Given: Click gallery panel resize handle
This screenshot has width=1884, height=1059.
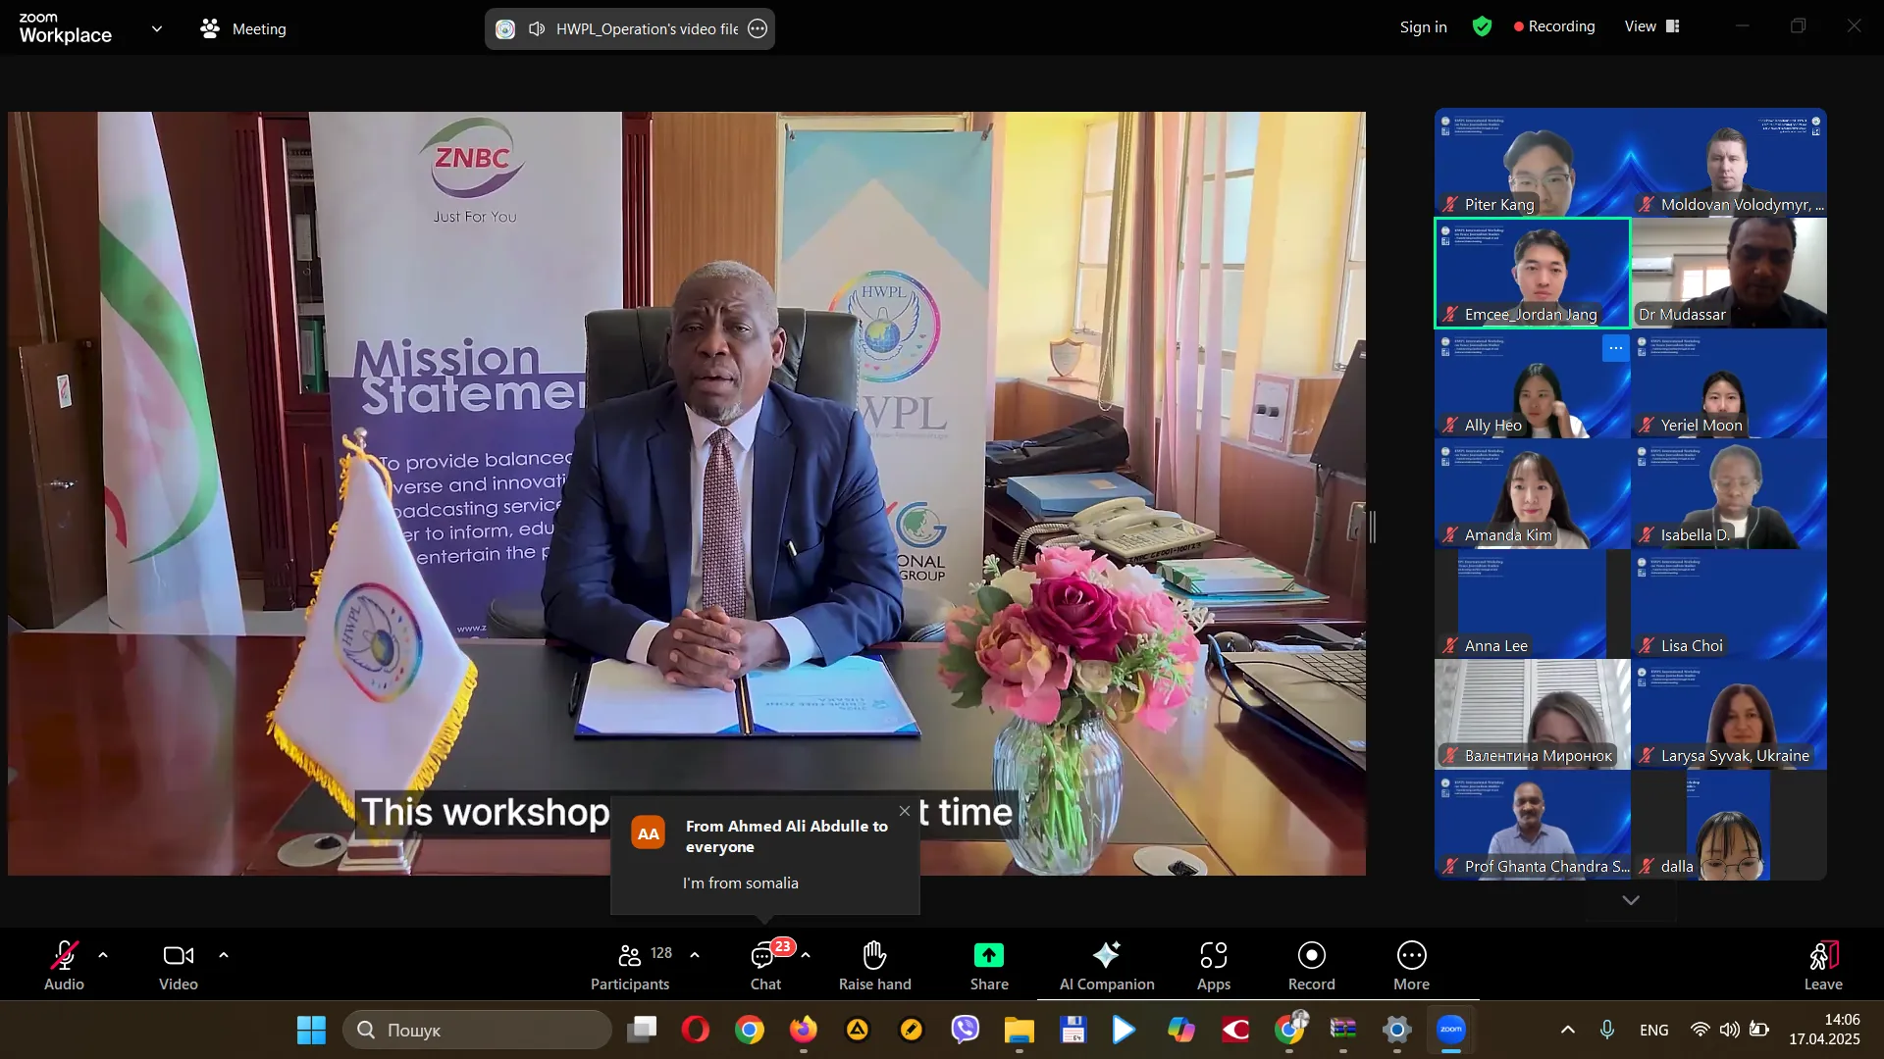Looking at the screenshot, I should [1373, 528].
